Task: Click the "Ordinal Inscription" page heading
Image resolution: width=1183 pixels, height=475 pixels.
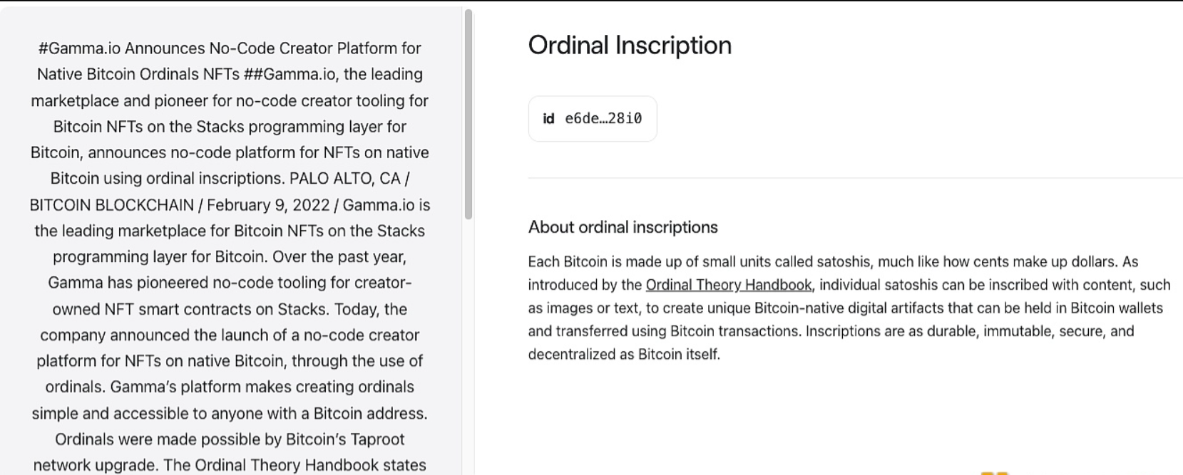Action: 630,46
